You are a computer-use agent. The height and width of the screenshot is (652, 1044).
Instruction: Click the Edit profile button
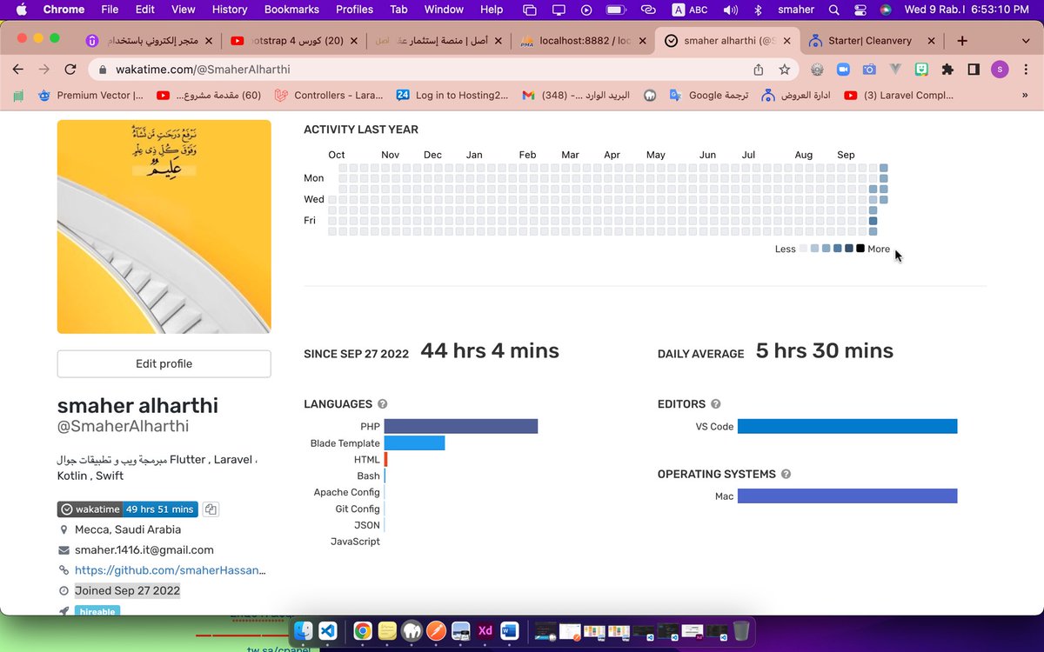pyautogui.click(x=164, y=364)
